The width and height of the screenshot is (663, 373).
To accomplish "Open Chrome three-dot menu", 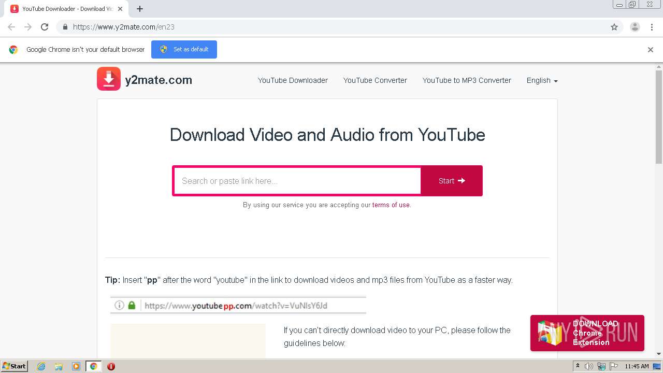I will pos(652,27).
